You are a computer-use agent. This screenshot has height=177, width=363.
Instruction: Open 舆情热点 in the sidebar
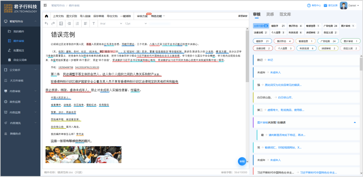15,134
